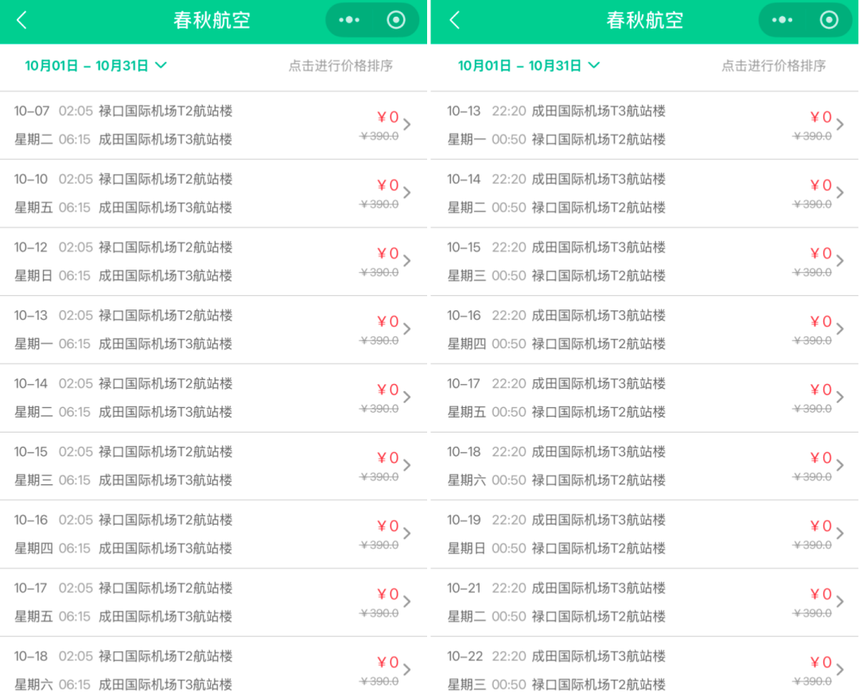Click 10-07 date label in left list
This screenshot has width=859, height=699.
pyautogui.click(x=32, y=111)
